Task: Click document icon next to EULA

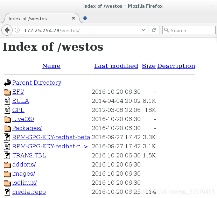Action: 7,101
